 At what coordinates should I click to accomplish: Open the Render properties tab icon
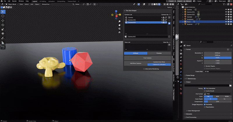[181, 50]
